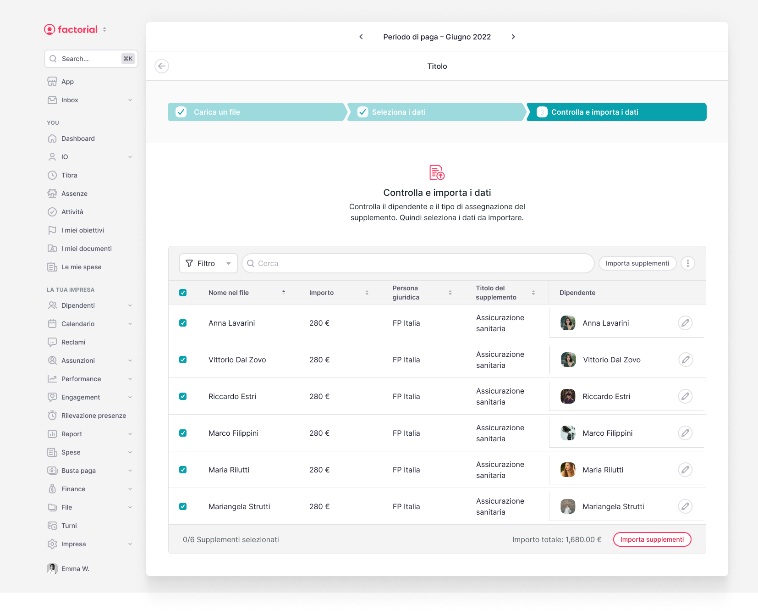Open company switcher next to factorial logo
758x616 pixels.
tap(104, 29)
